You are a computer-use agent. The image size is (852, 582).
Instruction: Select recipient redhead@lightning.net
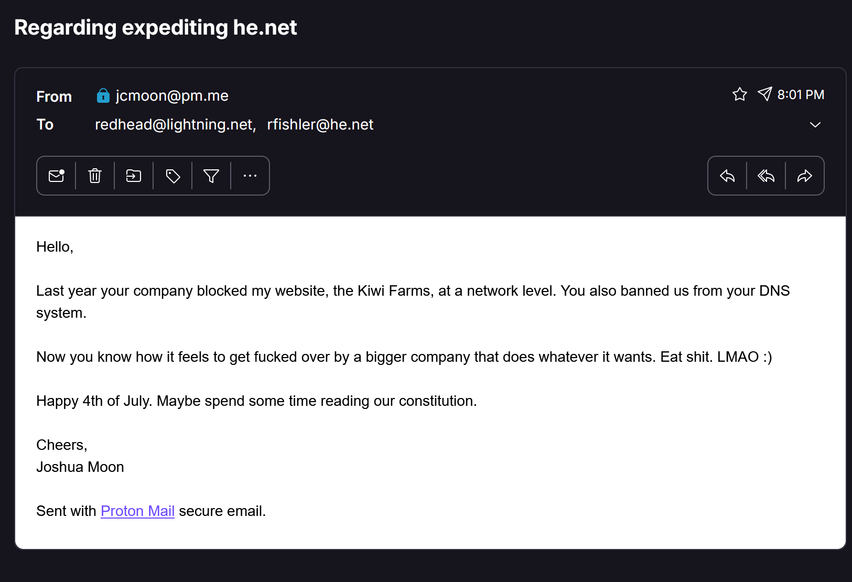pos(175,125)
